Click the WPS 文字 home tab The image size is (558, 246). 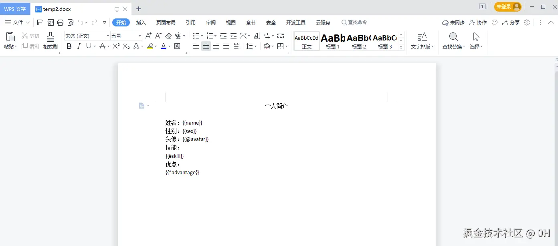tap(15, 9)
